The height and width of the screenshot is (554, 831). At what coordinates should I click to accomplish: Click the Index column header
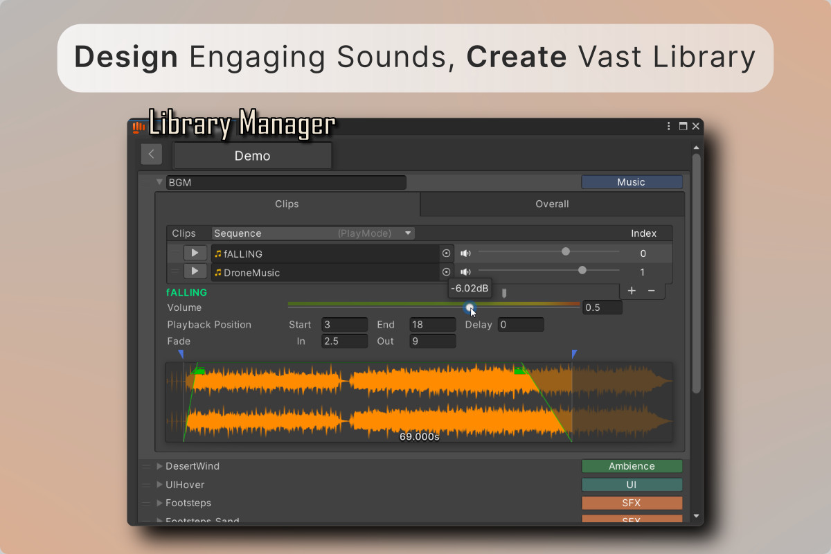643,233
